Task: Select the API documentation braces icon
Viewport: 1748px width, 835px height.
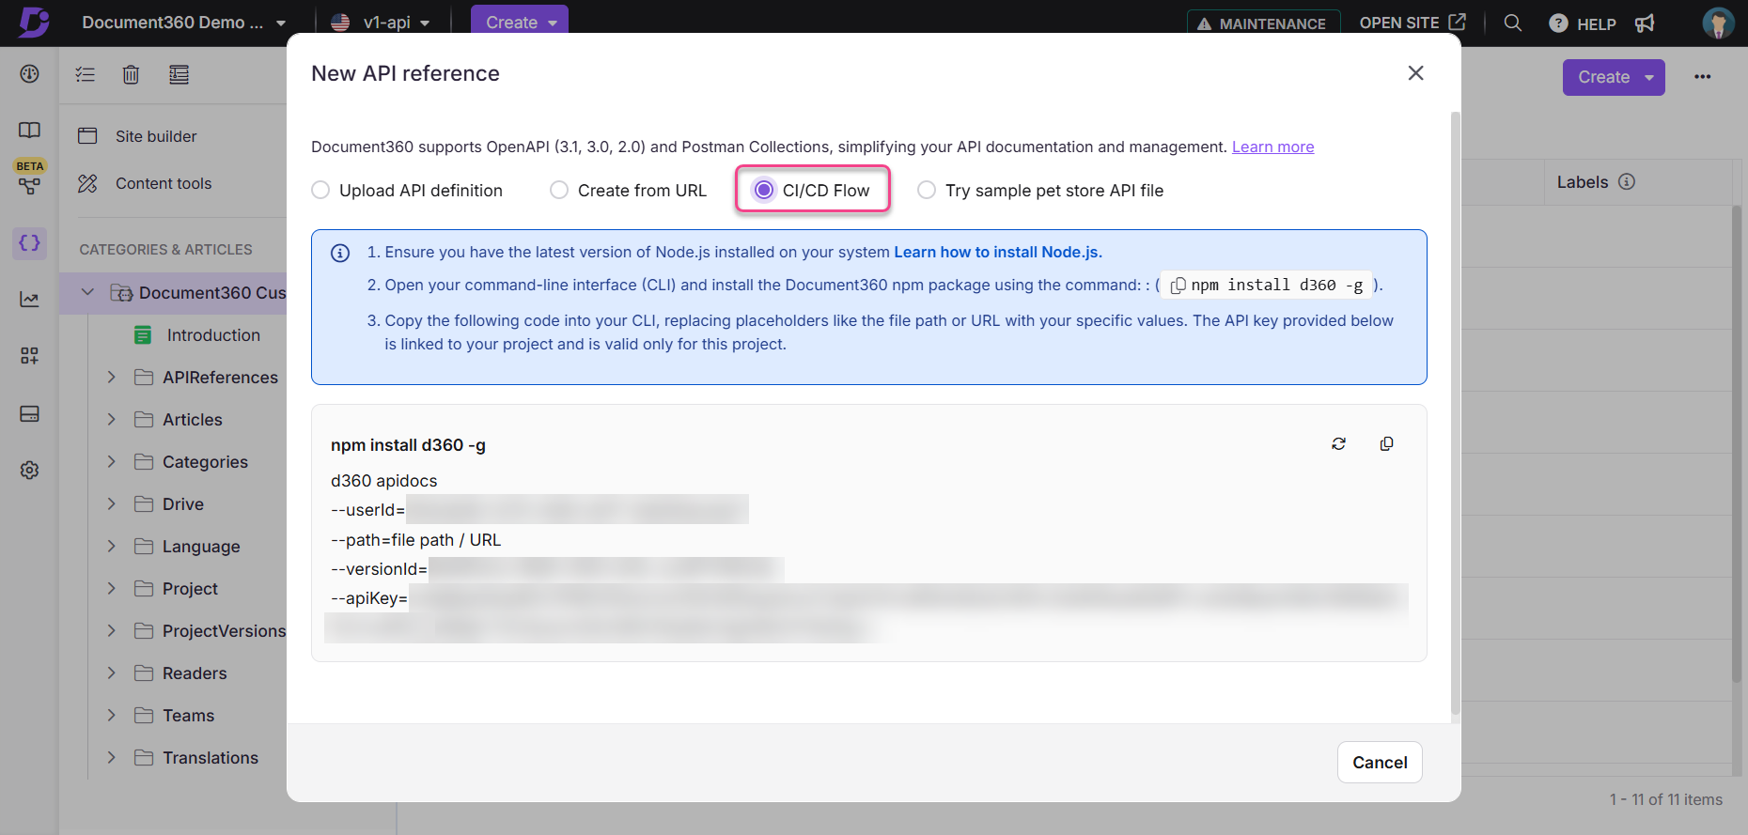Action: pos(30,243)
